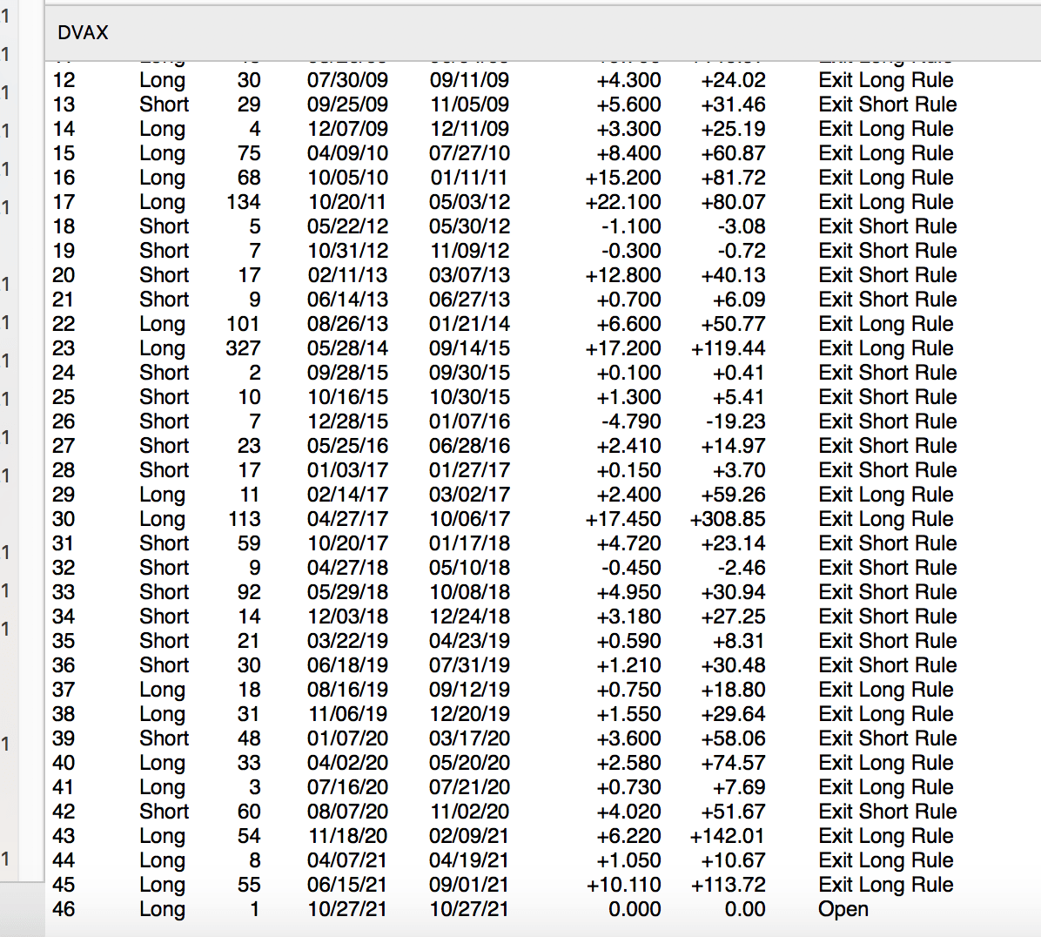Click trade number 23

tap(64, 348)
